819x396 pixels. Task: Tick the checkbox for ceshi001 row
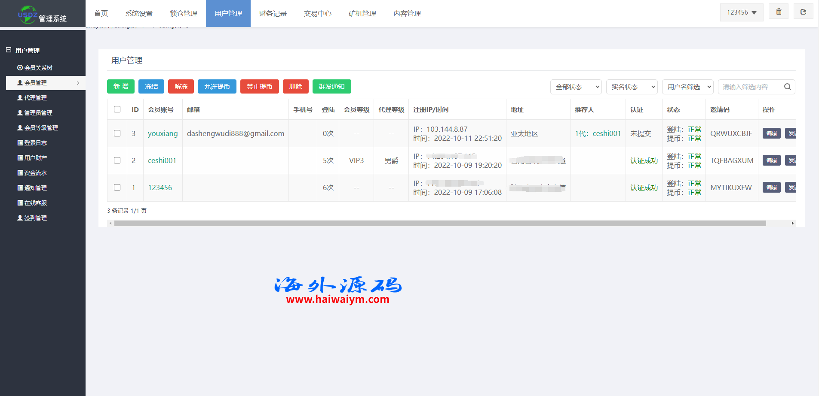(x=117, y=160)
